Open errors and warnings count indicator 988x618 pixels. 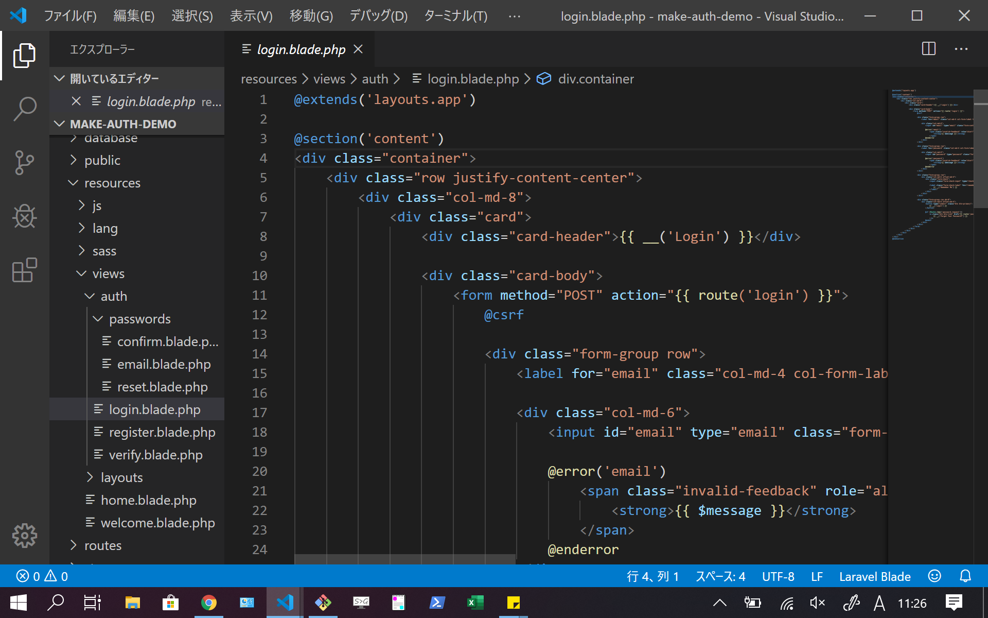tap(42, 576)
